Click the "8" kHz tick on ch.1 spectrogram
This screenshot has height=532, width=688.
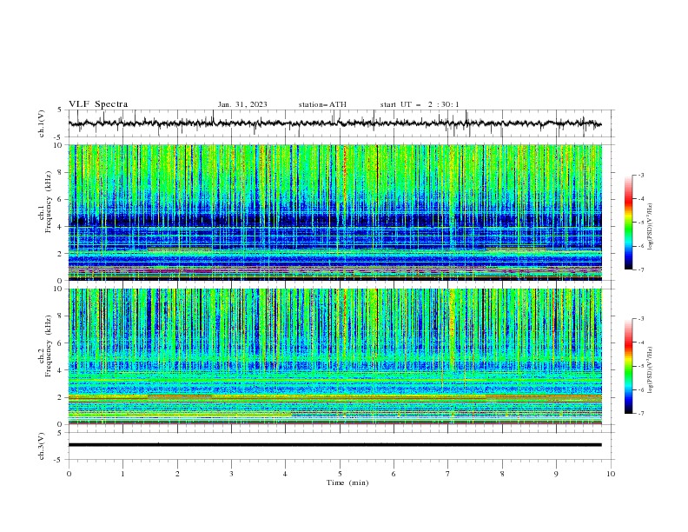61,172
